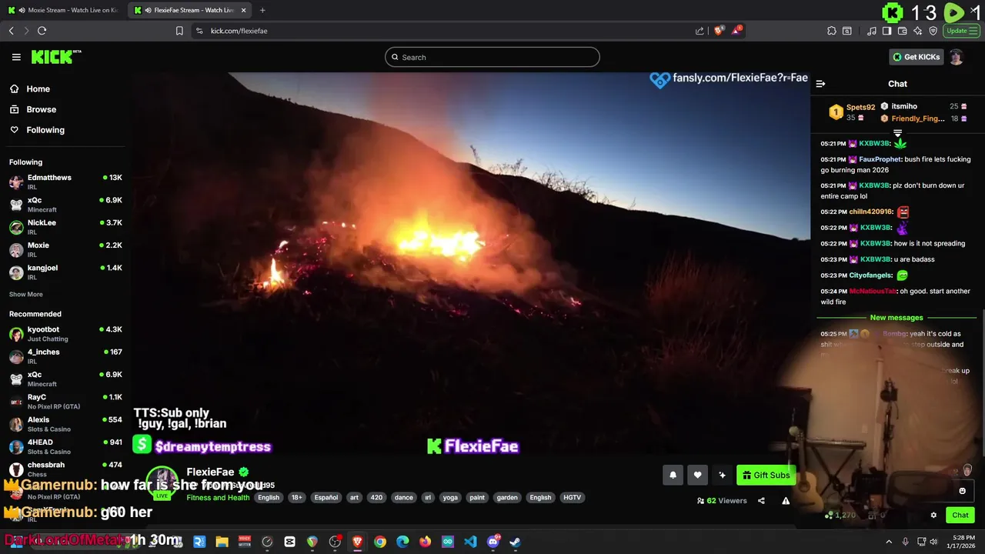Bookmark this page

click(179, 31)
